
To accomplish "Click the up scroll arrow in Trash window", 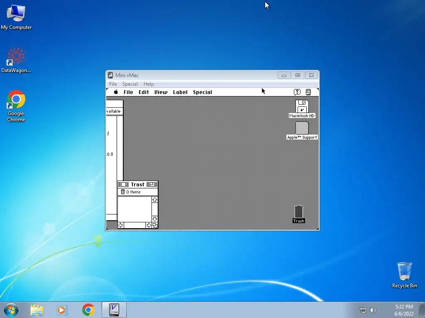I will click(155, 200).
